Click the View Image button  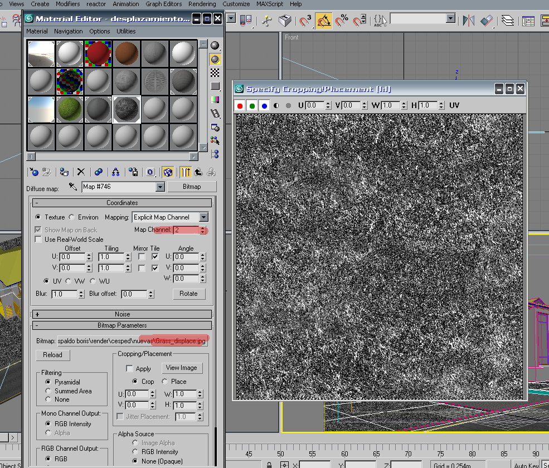181,368
